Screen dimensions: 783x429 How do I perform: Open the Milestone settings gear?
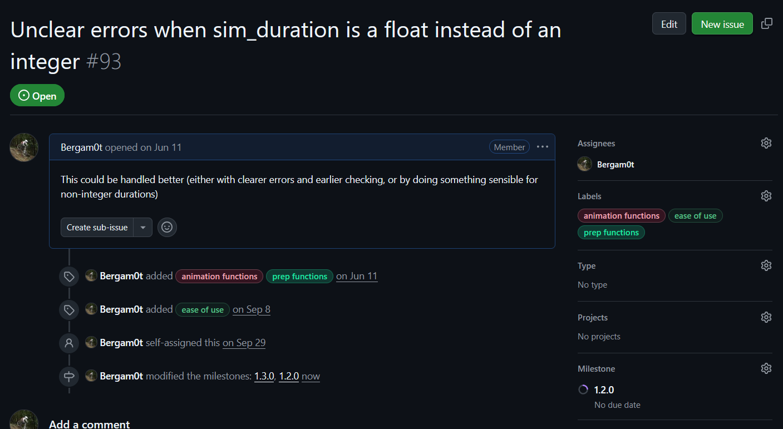766,368
